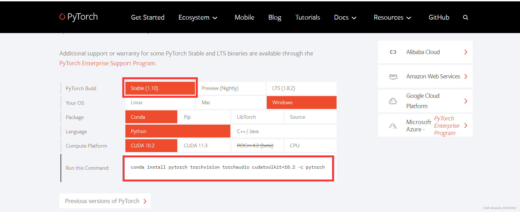Open Previous versions of PyTorch

pos(105,201)
